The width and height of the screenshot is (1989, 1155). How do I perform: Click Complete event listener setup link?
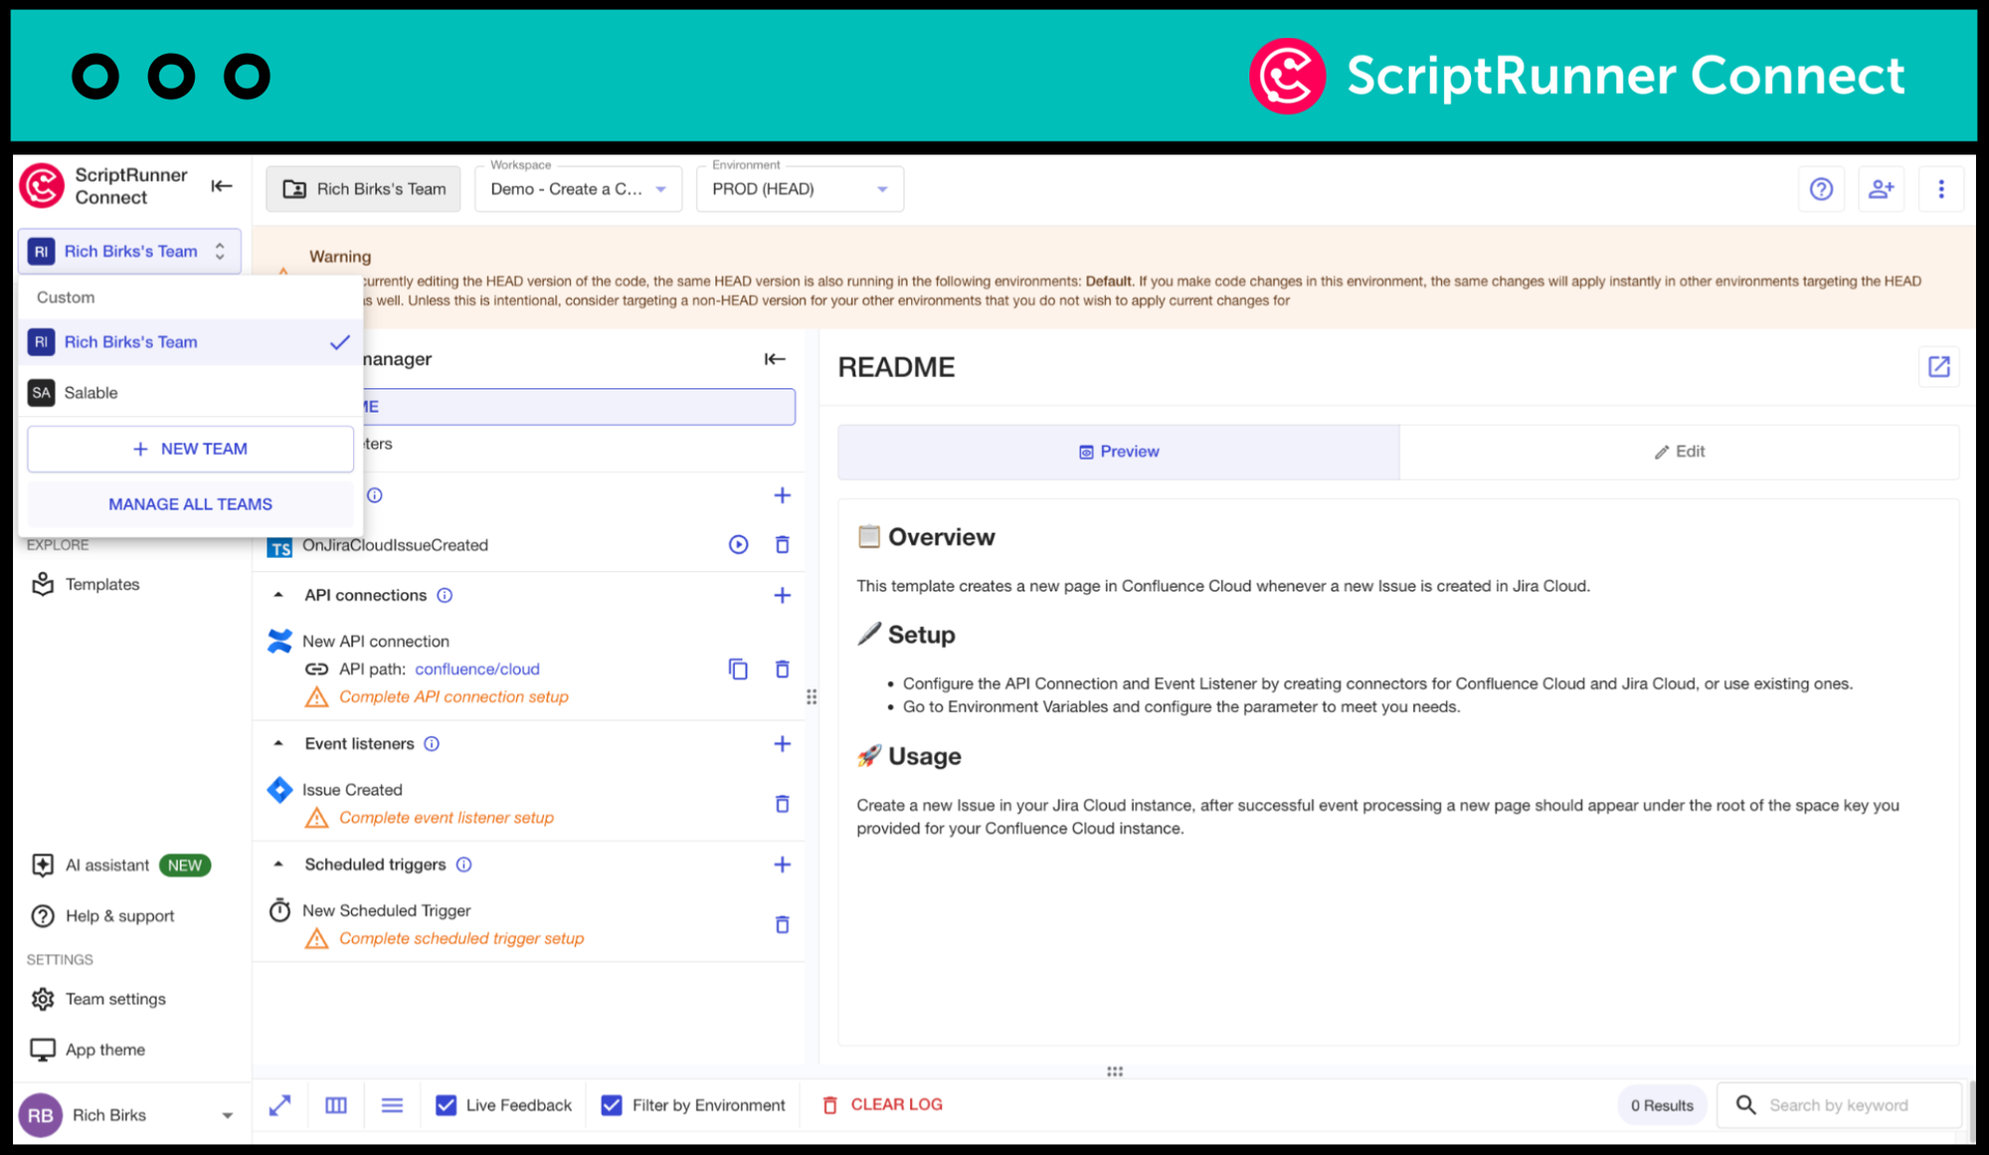click(447, 817)
